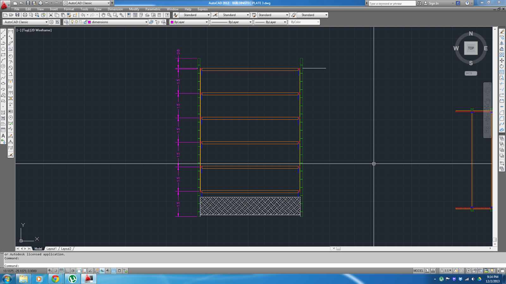Open the Dimension menu
Screen dimensions: 506x284
coord(115,9)
